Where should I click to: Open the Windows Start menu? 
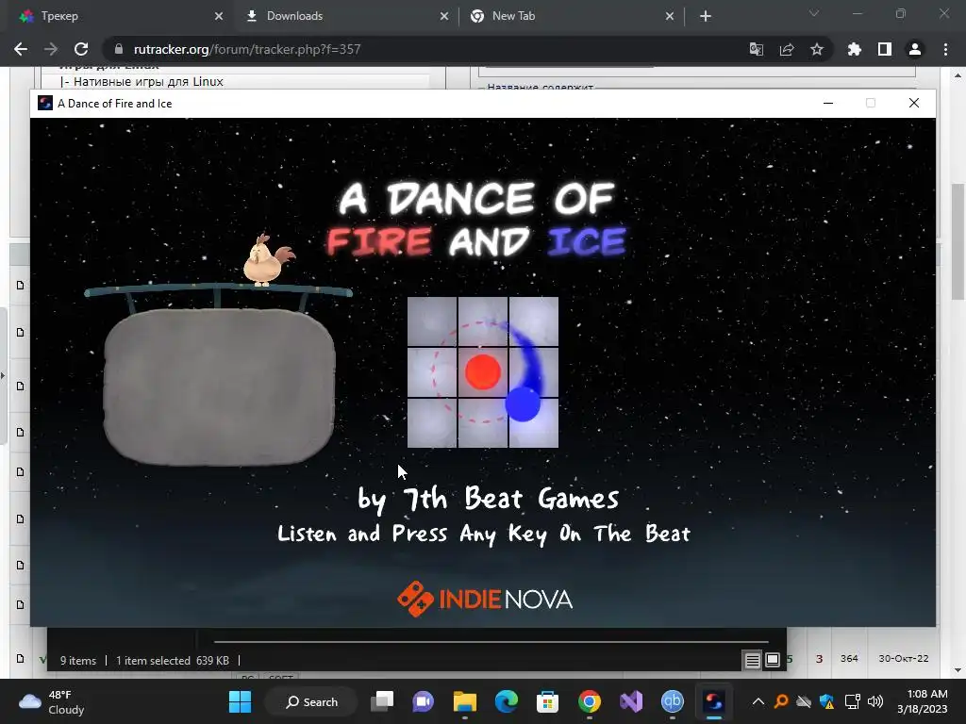(x=240, y=701)
